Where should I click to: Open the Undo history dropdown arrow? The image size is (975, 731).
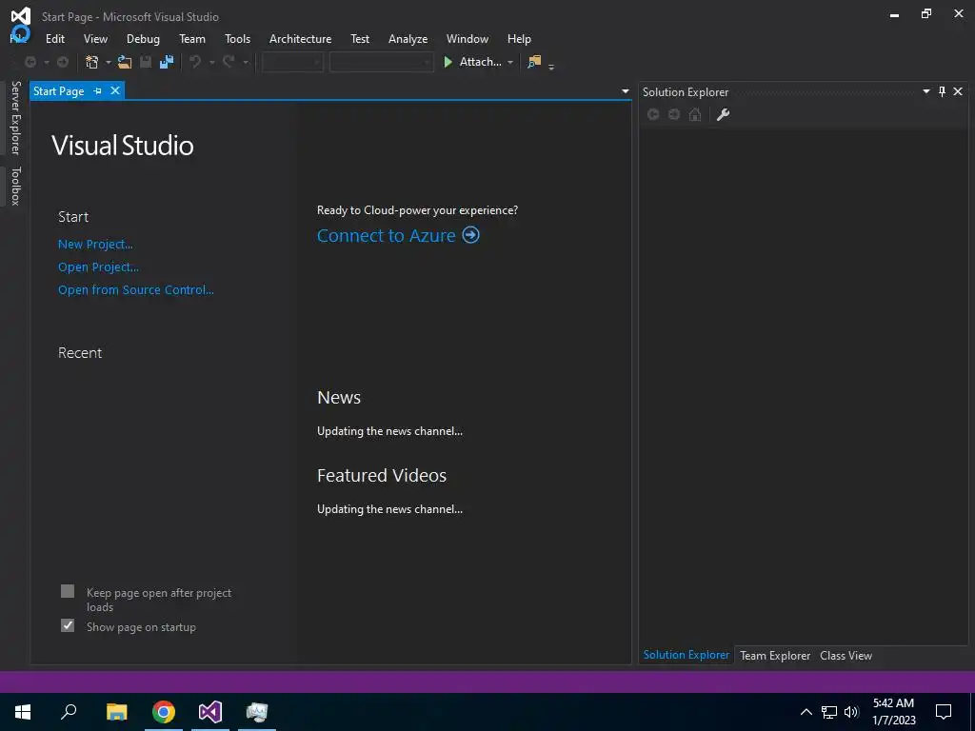pos(211,62)
